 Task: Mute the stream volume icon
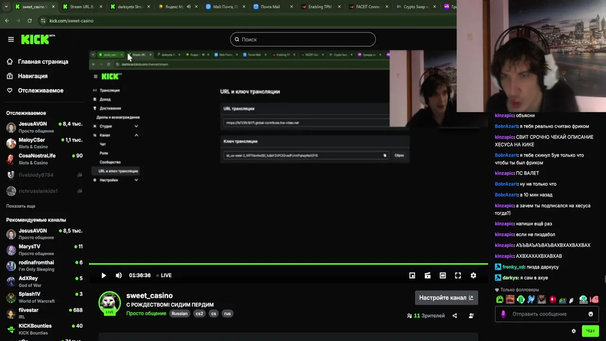pyautogui.click(x=119, y=275)
